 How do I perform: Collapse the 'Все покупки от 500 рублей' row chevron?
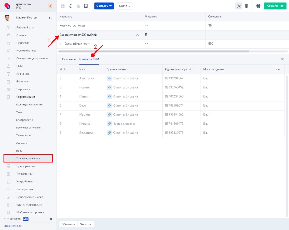(x=137, y=35)
